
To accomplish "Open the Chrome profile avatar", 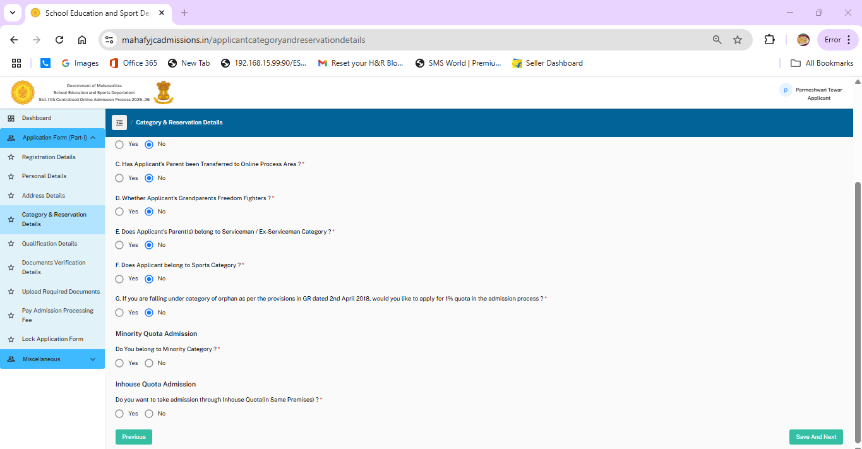I will pos(803,40).
